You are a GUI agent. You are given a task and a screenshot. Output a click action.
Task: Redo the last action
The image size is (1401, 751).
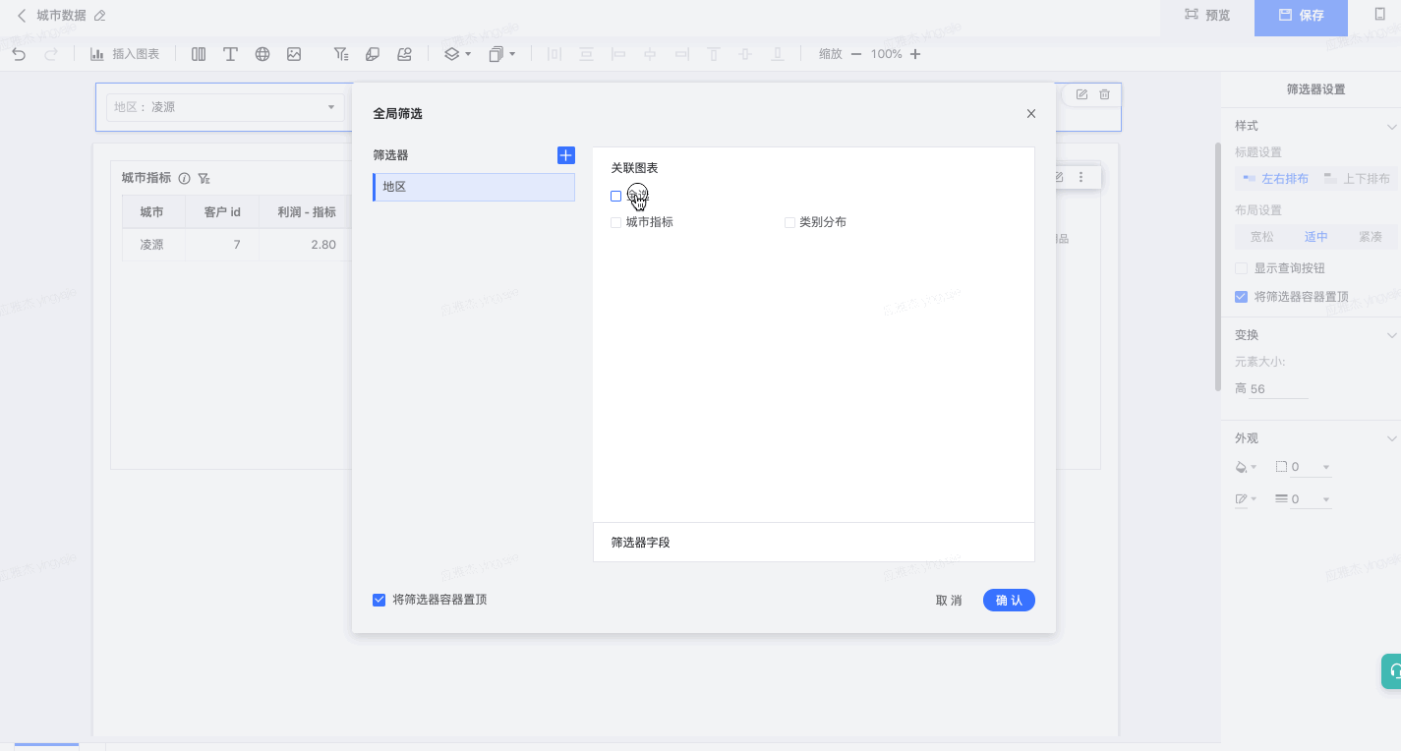[x=51, y=54]
